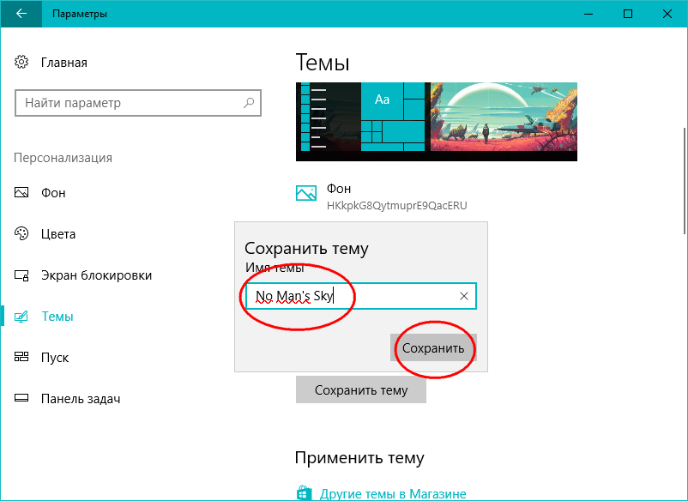Click the palette icon beside Цвета
Screen dimensions: 688x501
point(21,234)
